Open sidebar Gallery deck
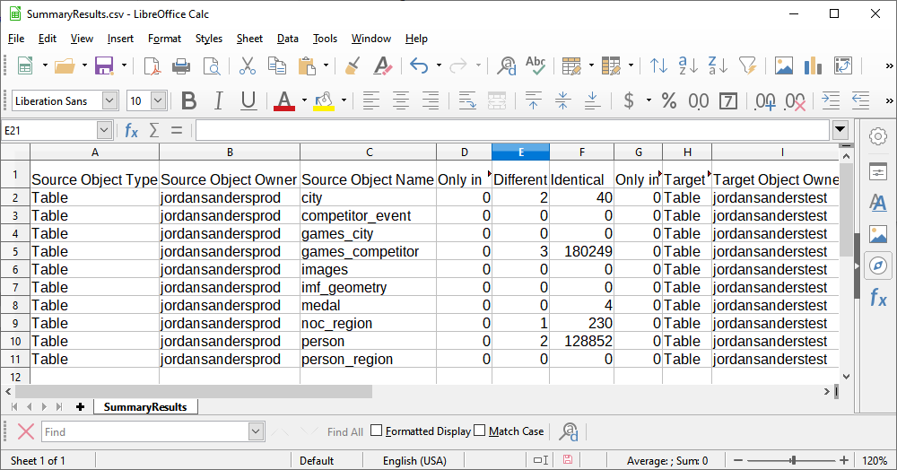 878,234
